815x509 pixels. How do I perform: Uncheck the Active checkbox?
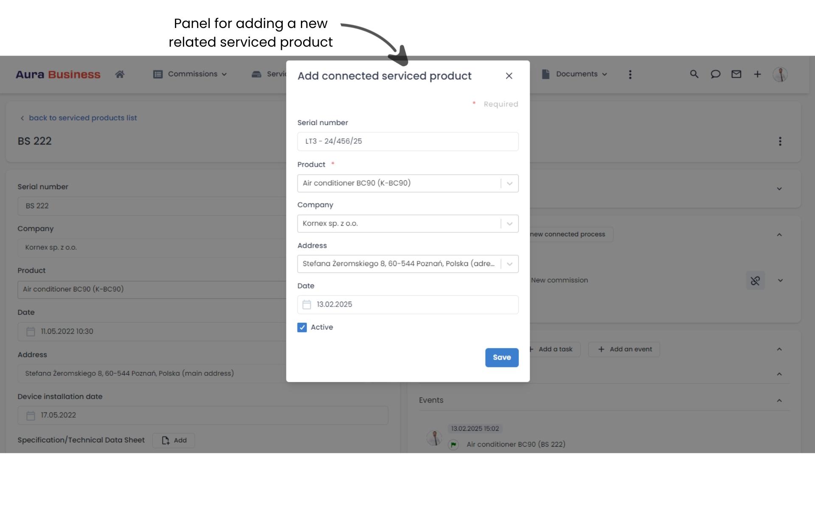pos(302,327)
